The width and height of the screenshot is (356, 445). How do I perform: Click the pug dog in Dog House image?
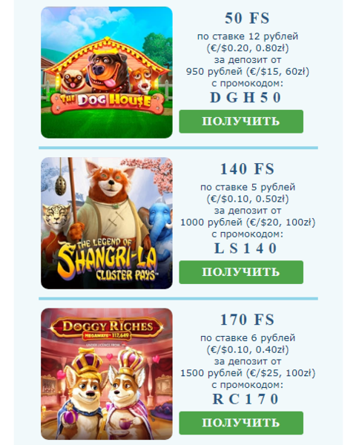pyautogui.click(x=73, y=81)
